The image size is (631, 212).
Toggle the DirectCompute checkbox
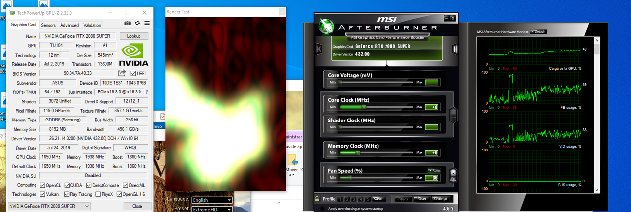(x=89, y=185)
